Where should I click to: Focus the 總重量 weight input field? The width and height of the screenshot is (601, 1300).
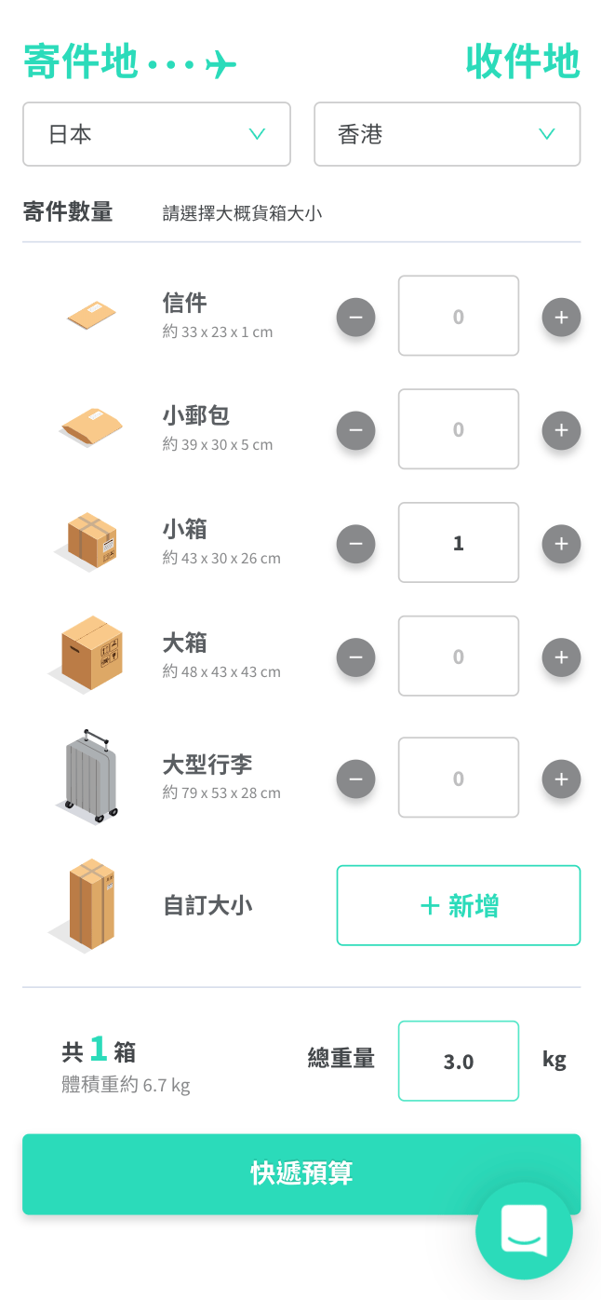click(458, 1061)
